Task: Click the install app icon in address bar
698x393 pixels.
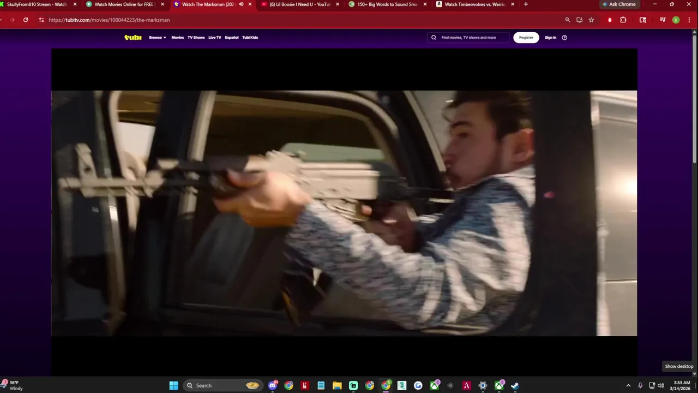Action: tap(579, 20)
